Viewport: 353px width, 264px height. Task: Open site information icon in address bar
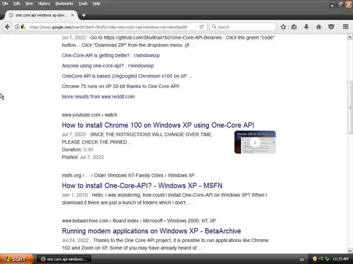(17, 27)
